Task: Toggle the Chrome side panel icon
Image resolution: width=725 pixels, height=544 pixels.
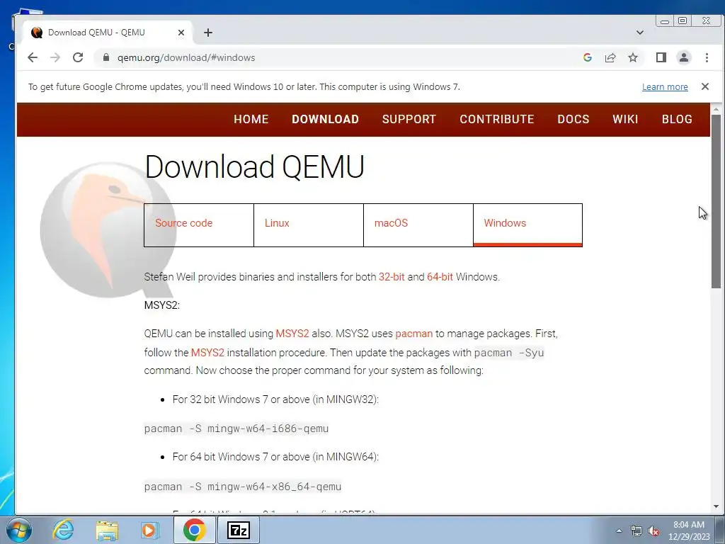Action: pyautogui.click(x=661, y=57)
